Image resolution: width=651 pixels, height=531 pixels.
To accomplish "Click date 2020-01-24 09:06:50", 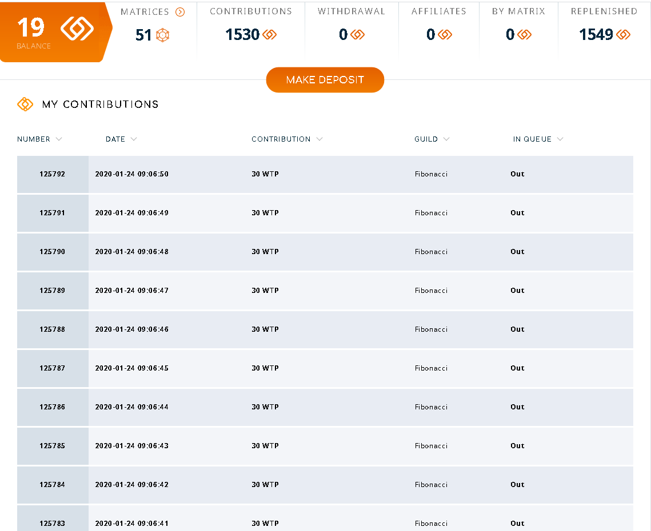I will point(131,174).
